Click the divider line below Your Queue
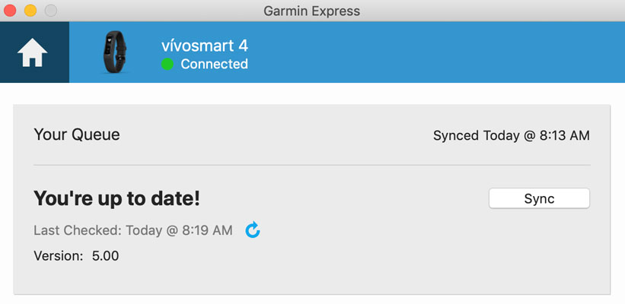 [x=311, y=165]
